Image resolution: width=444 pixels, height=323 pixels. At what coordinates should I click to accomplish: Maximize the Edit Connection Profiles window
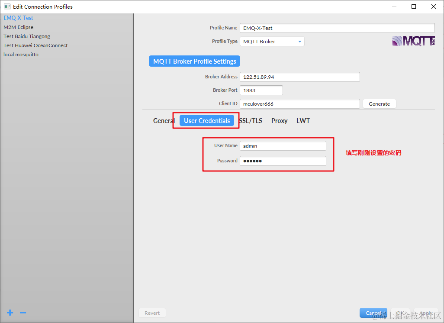point(414,6)
